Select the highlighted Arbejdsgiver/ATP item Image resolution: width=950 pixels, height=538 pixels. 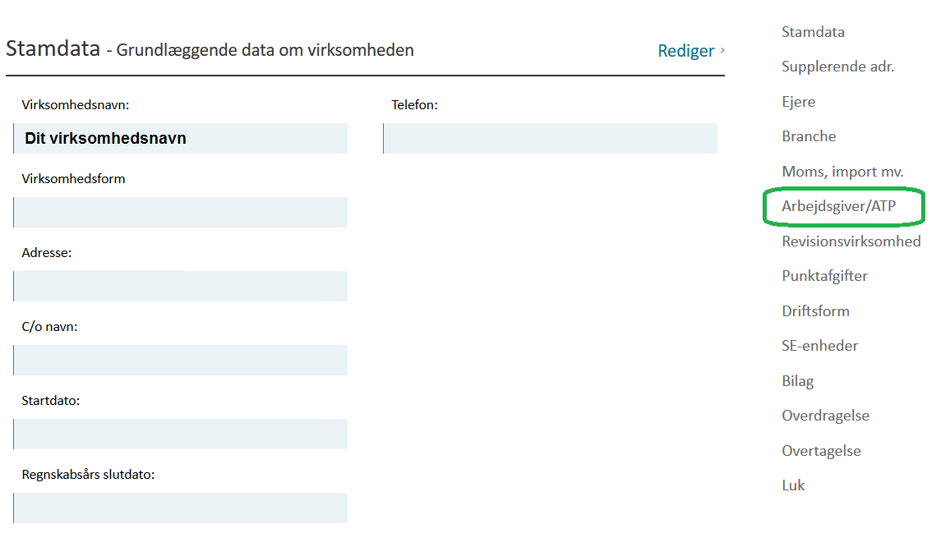[x=838, y=207]
